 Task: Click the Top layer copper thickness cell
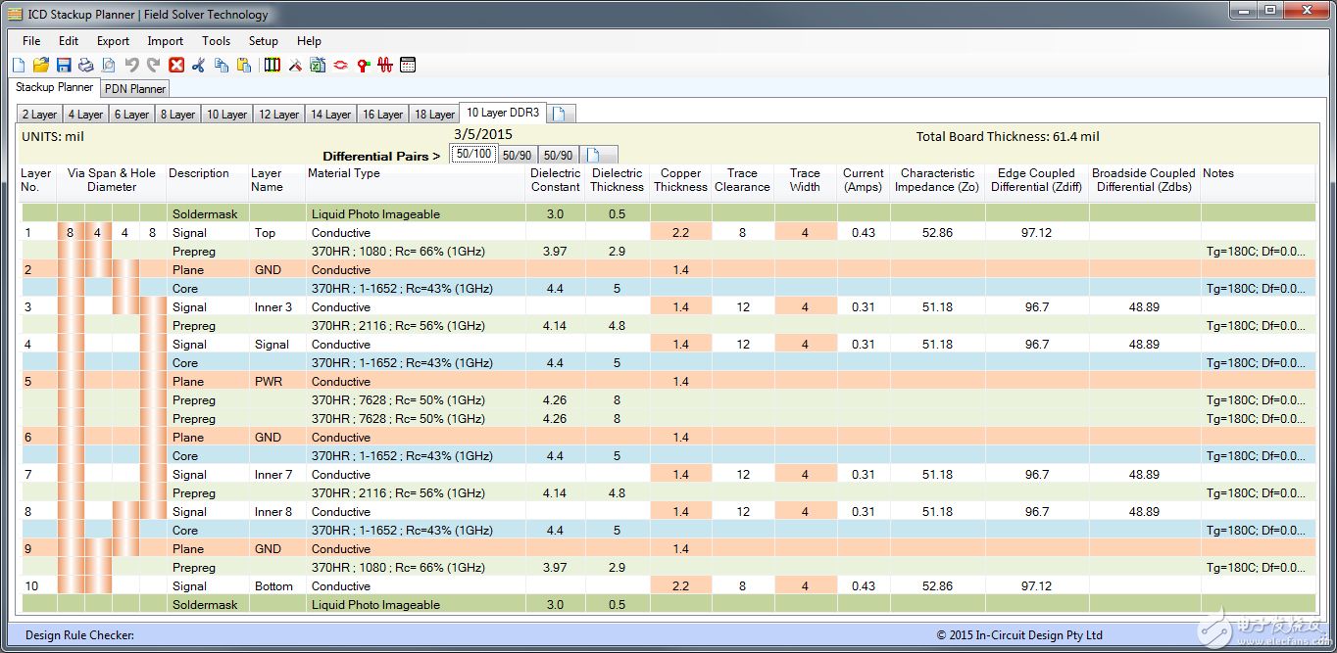click(680, 233)
